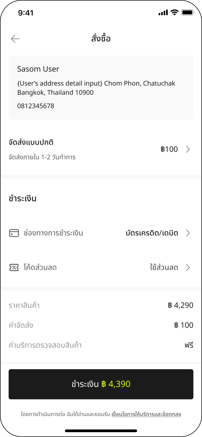Tap the โค้ดส่วนลด discount code label
The image size is (202, 437).
(x=40, y=267)
